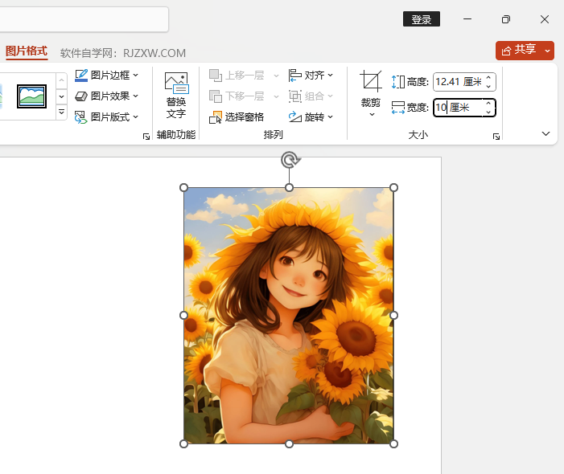Collapse the ribbon with the chevron
Viewport: 564px width, 474px height.
[545, 133]
